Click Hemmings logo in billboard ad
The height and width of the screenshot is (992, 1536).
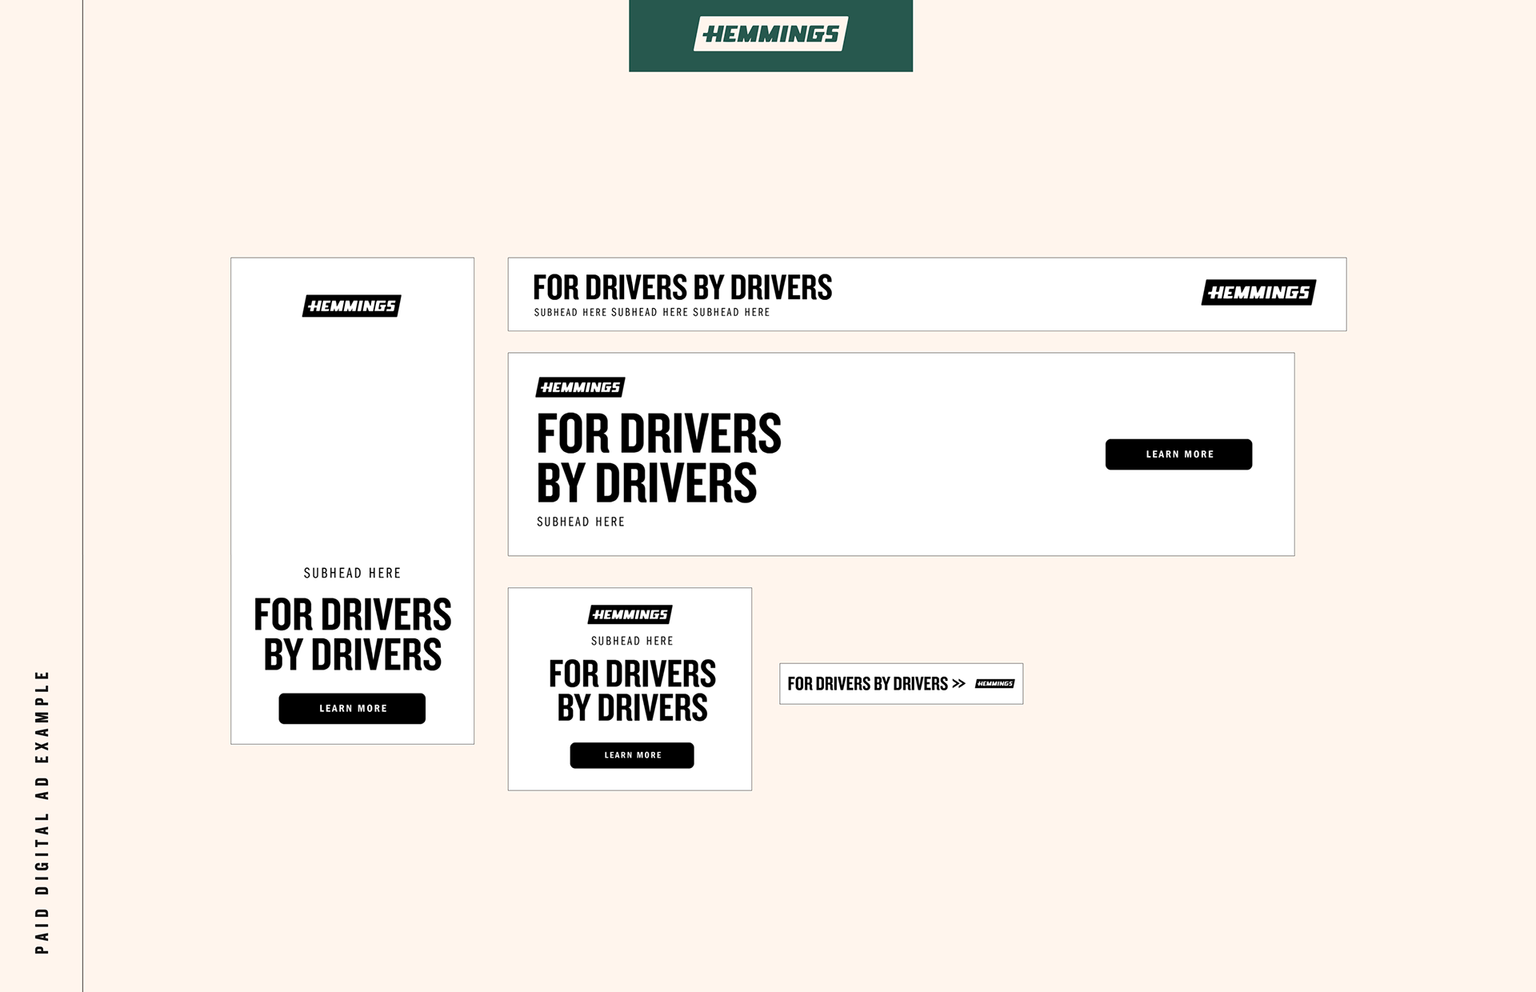click(x=580, y=387)
